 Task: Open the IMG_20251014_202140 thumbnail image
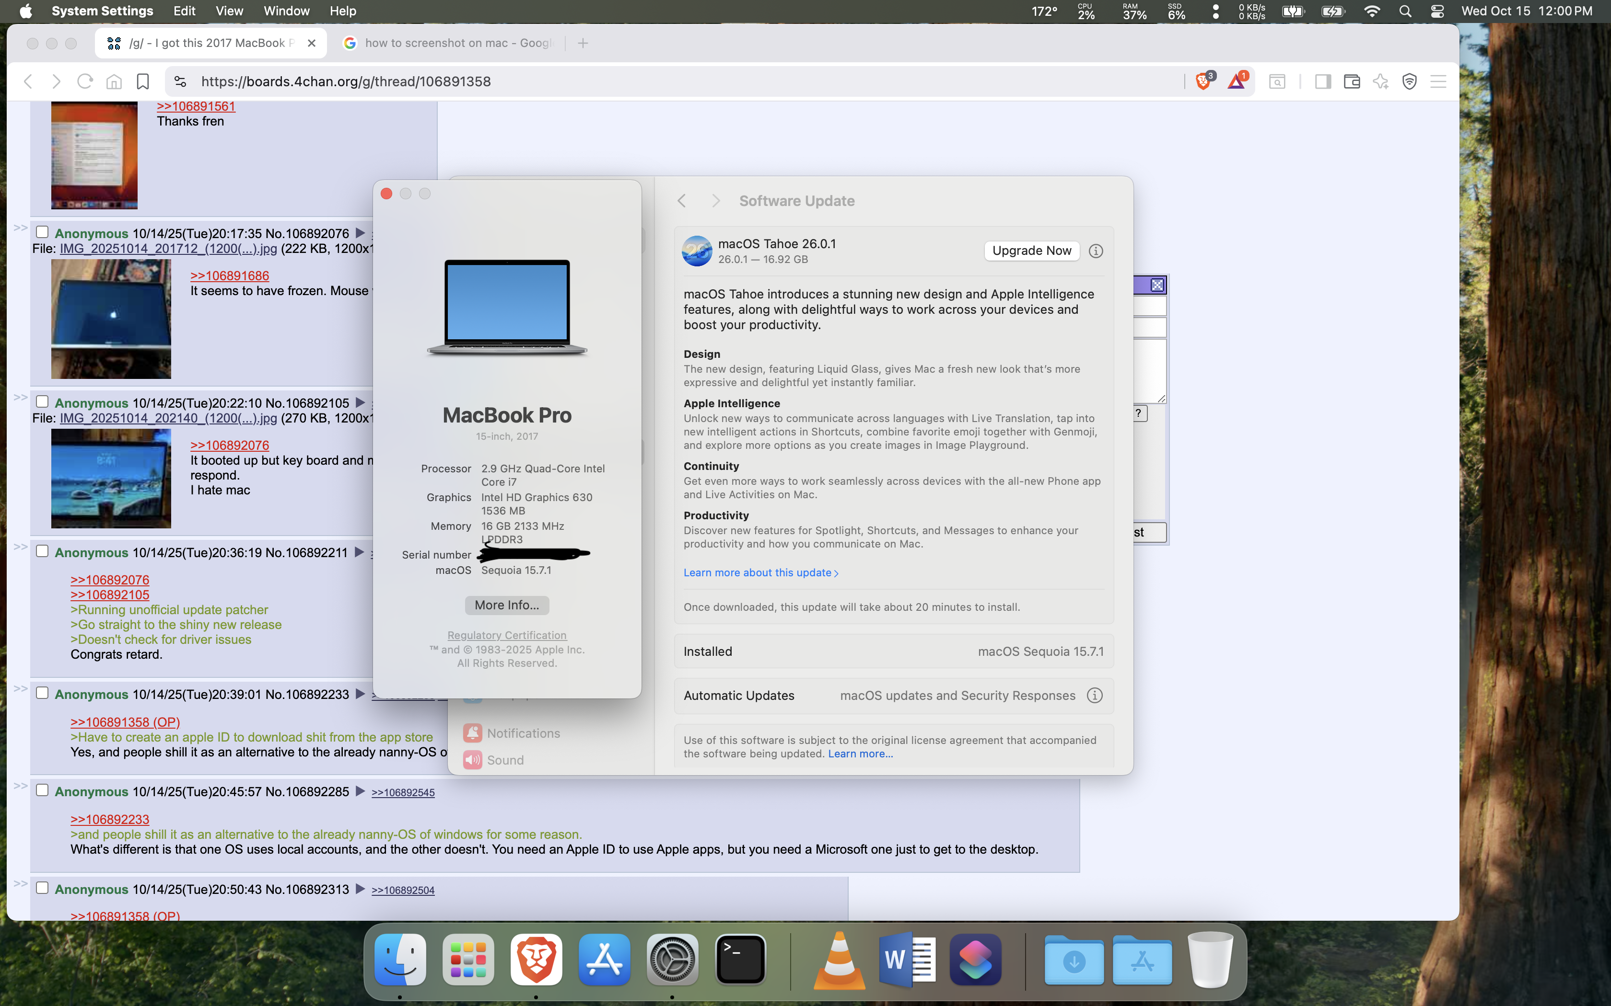coord(111,479)
